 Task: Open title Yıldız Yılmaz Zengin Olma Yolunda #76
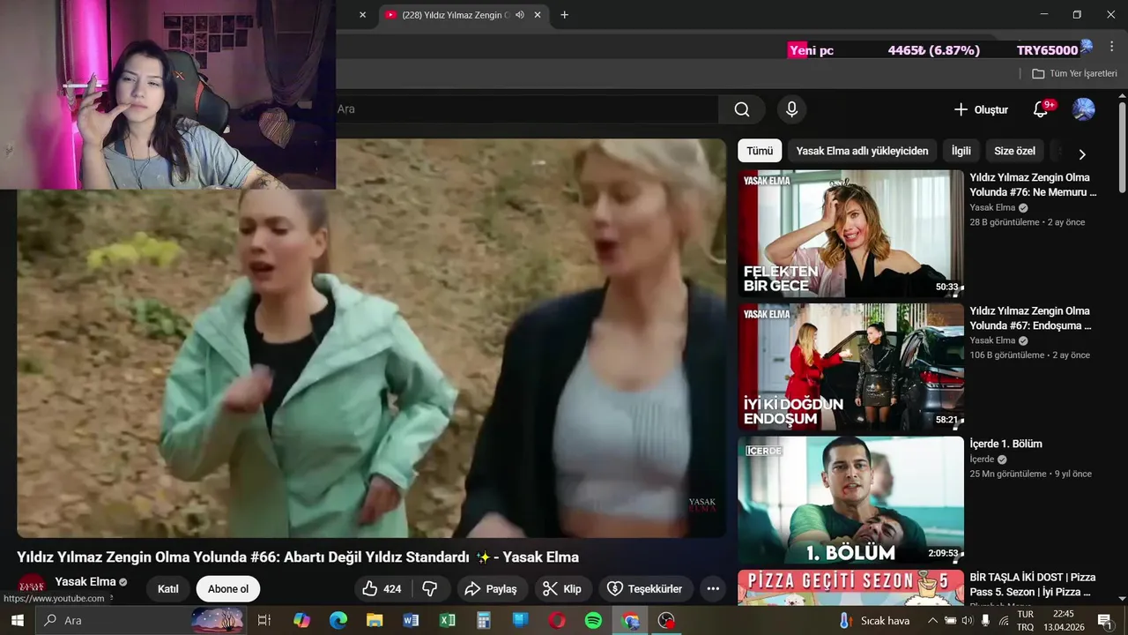1033,184
